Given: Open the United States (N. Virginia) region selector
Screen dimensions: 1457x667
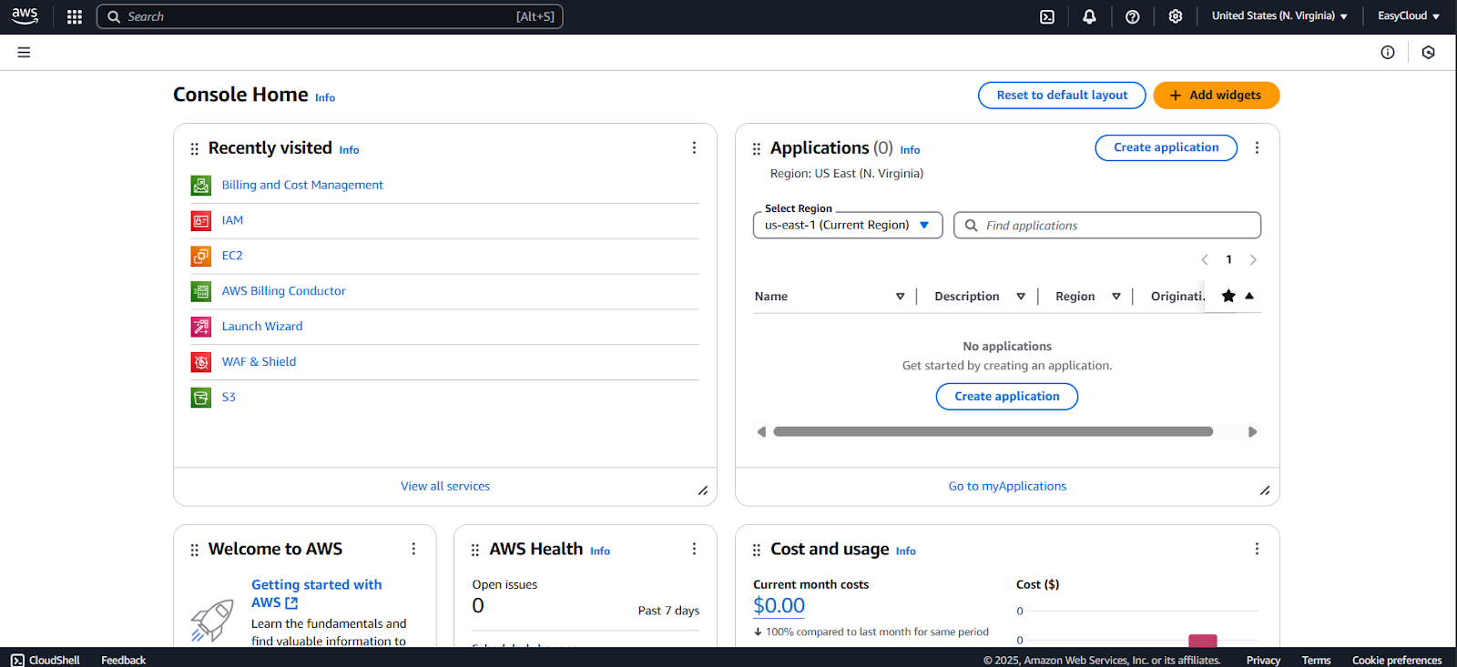Looking at the screenshot, I should pos(1279,16).
